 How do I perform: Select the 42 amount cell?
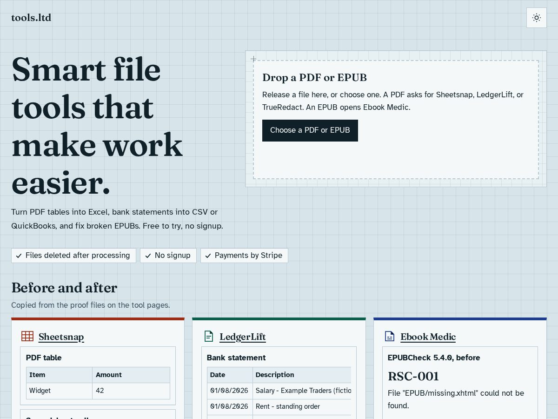(131, 391)
